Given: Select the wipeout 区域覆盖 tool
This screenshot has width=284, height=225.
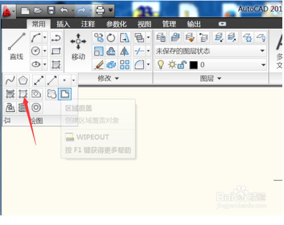Looking at the screenshot, I should tap(64, 94).
